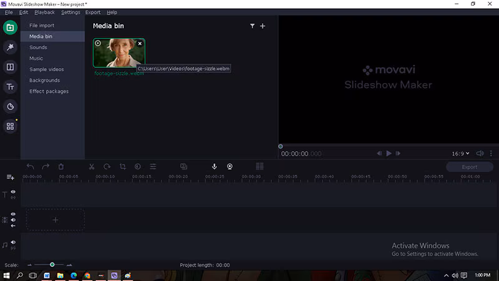Select Backgrounds in the side list

coord(53,81)
